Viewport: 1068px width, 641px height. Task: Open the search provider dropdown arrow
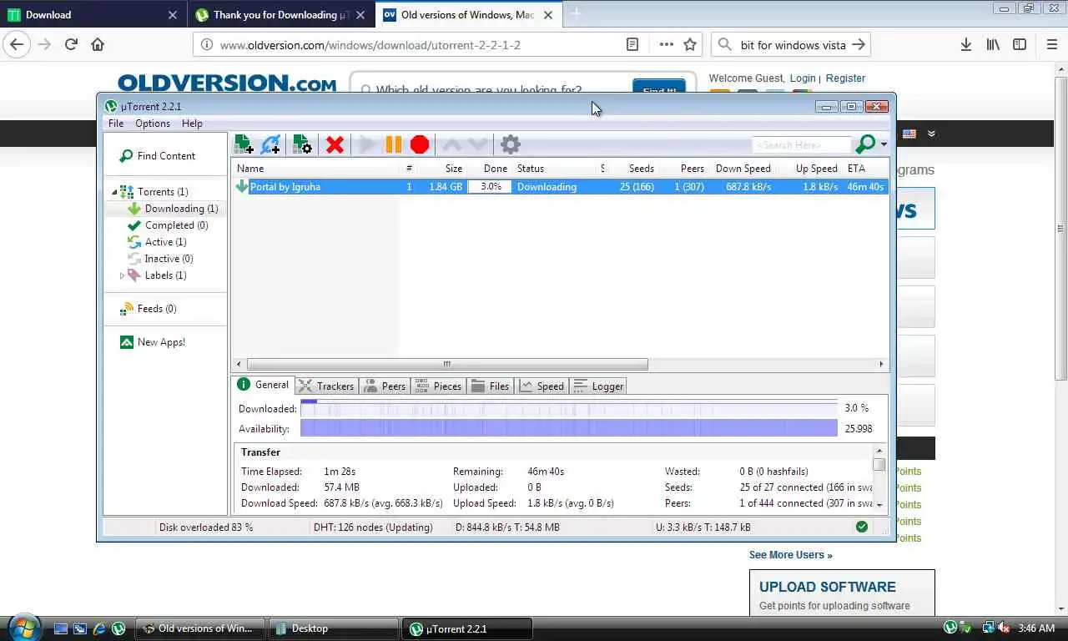884,145
